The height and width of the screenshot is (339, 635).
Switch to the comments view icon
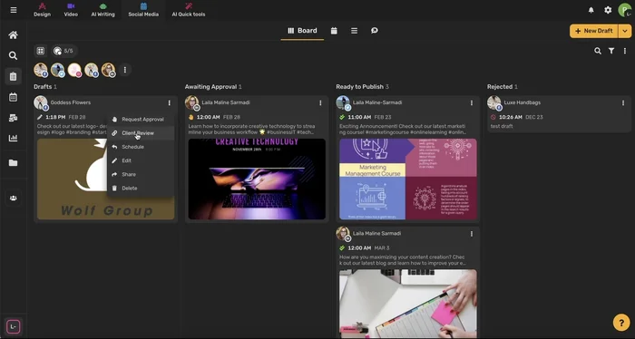(375, 31)
